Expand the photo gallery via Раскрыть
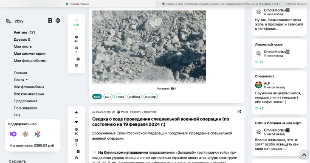Image resolution: width=310 pixels, height=163 pixels. (x=166, y=89)
